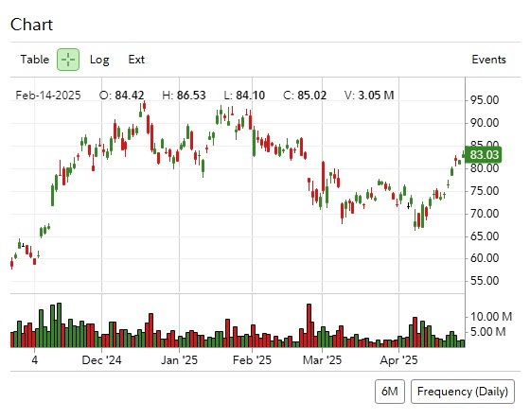Click the Apr '25 axis label
530x419 pixels.
pyautogui.click(x=398, y=360)
